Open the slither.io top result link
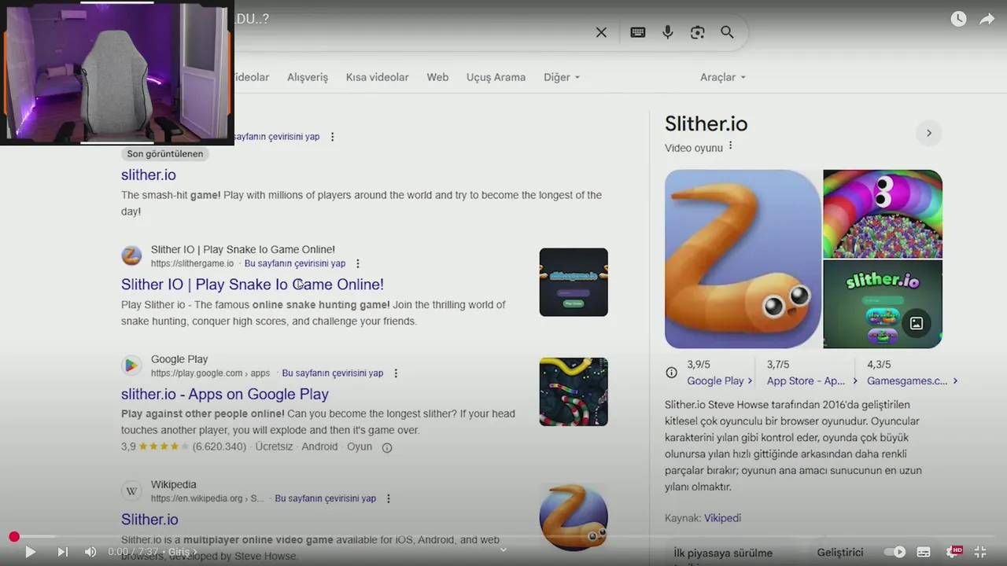The height and width of the screenshot is (566, 1007). tap(149, 175)
